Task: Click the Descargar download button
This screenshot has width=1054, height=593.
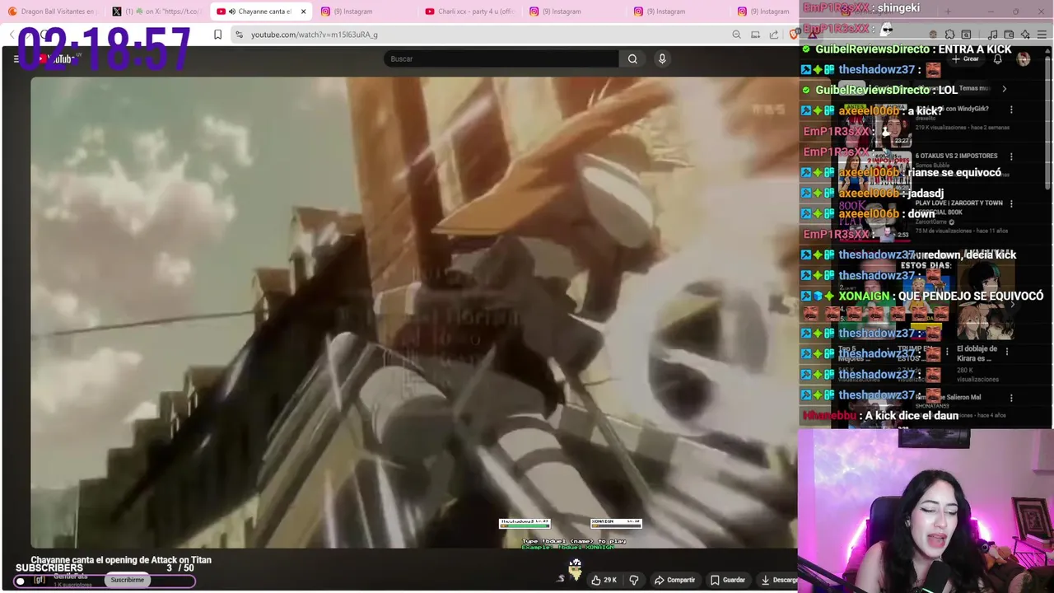Action: [x=778, y=580]
